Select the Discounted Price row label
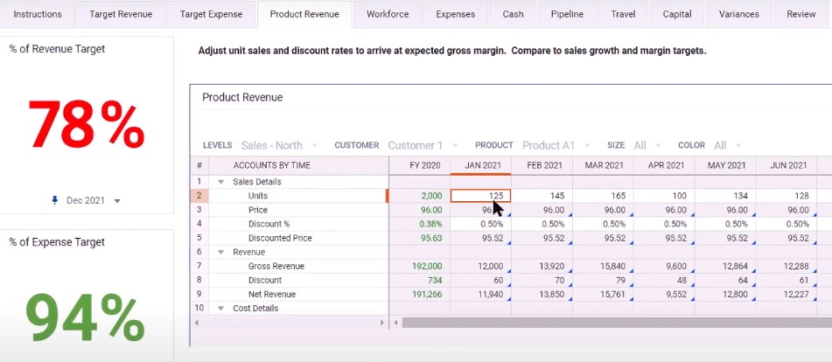 [x=280, y=238]
